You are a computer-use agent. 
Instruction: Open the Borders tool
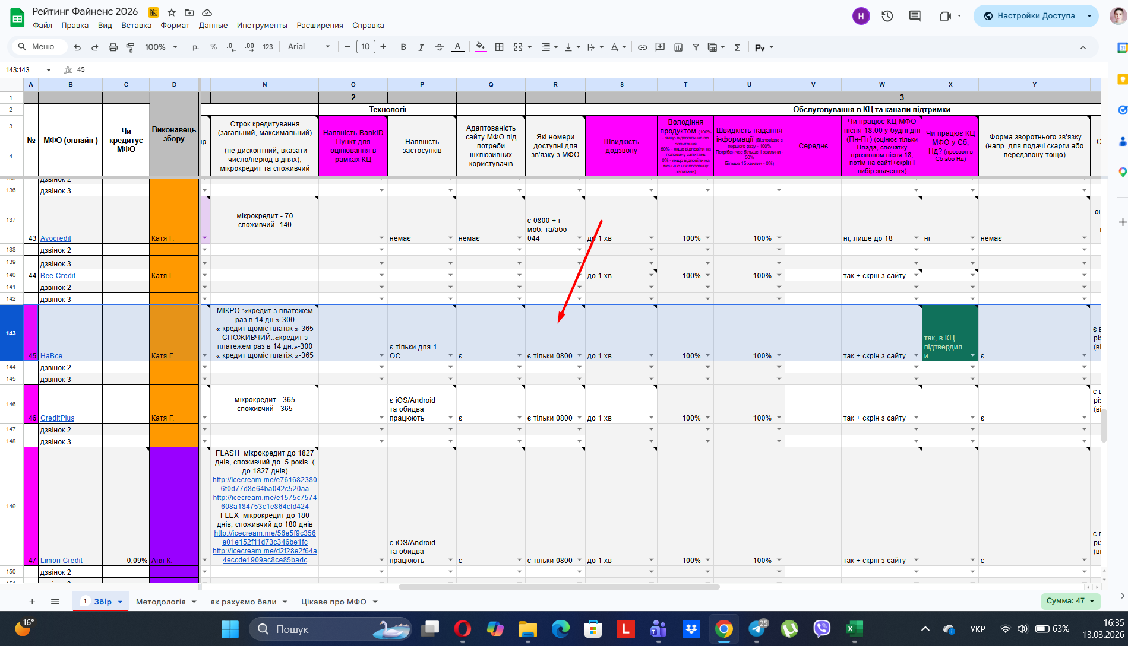pyautogui.click(x=500, y=47)
